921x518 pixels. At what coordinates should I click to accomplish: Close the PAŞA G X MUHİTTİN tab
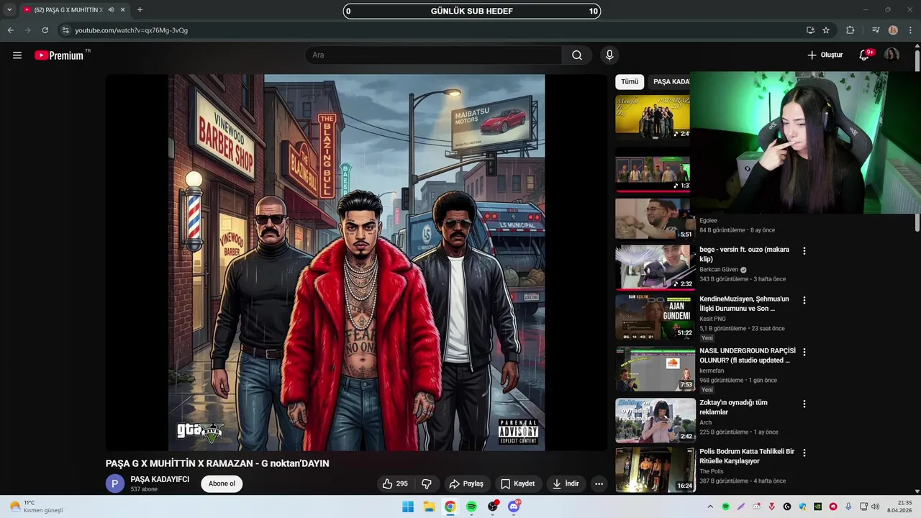point(122,10)
